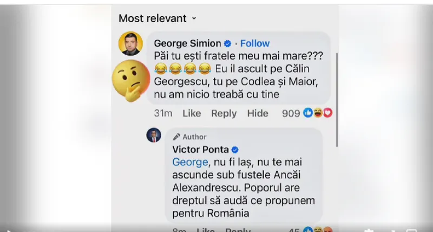Click the thumbs-up reaction icon on Simion's comment
The image size is (433, 232).
309,113
